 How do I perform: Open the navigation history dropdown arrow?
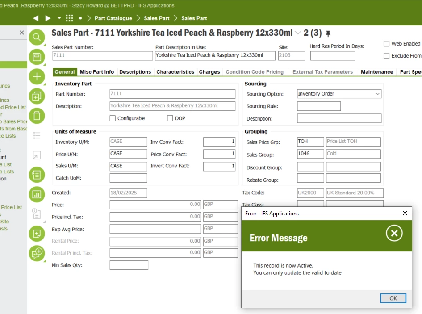pos(59,18)
